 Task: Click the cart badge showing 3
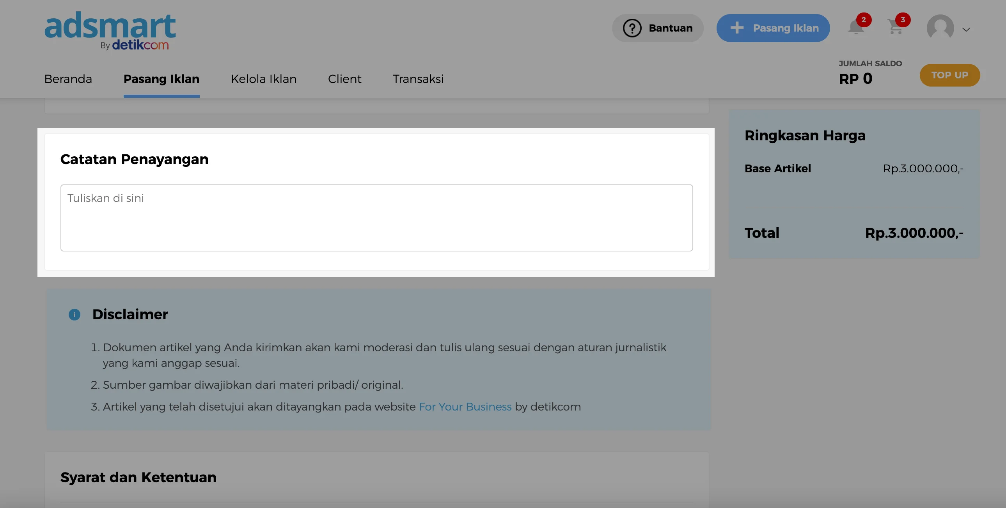coord(903,19)
